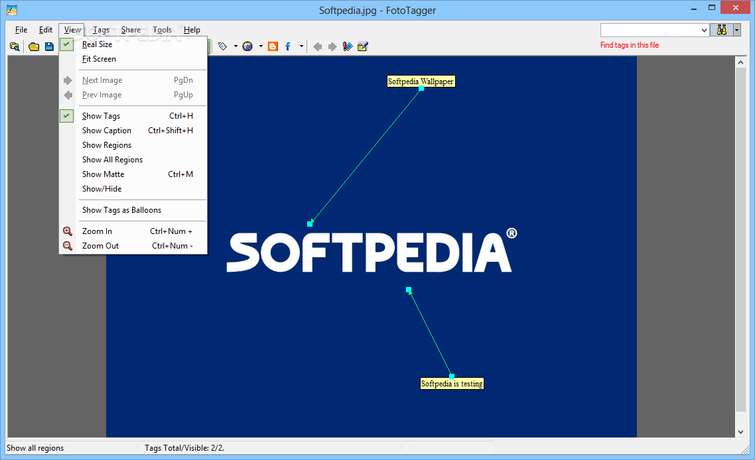The image size is (755, 460).
Task: Click the previous image arrow in toolbar
Action: (317, 46)
